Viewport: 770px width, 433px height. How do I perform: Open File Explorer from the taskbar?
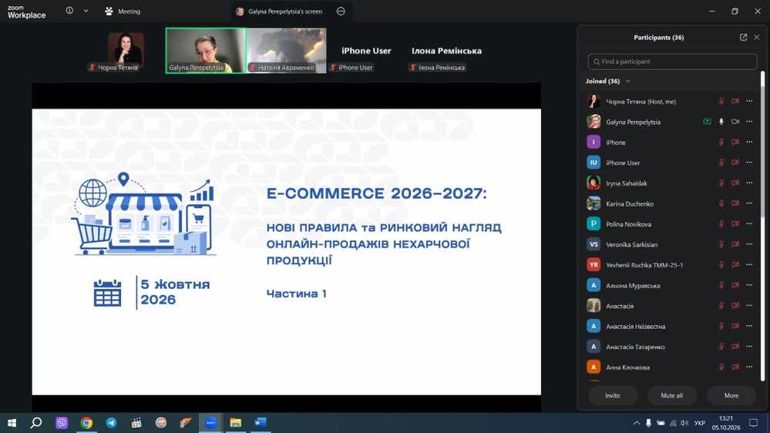(236, 423)
